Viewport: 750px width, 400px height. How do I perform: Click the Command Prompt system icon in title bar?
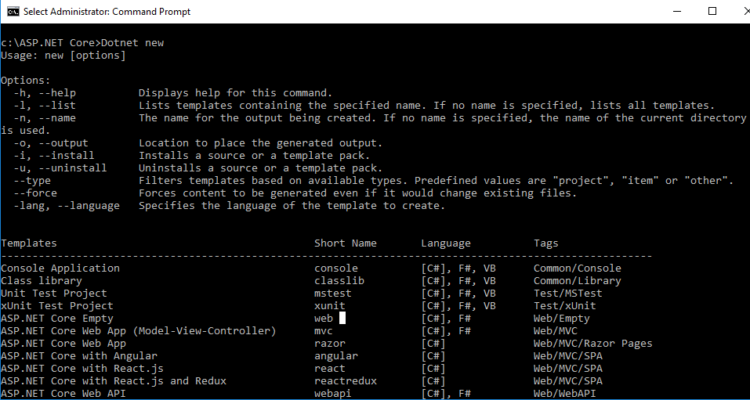tap(13, 12)
